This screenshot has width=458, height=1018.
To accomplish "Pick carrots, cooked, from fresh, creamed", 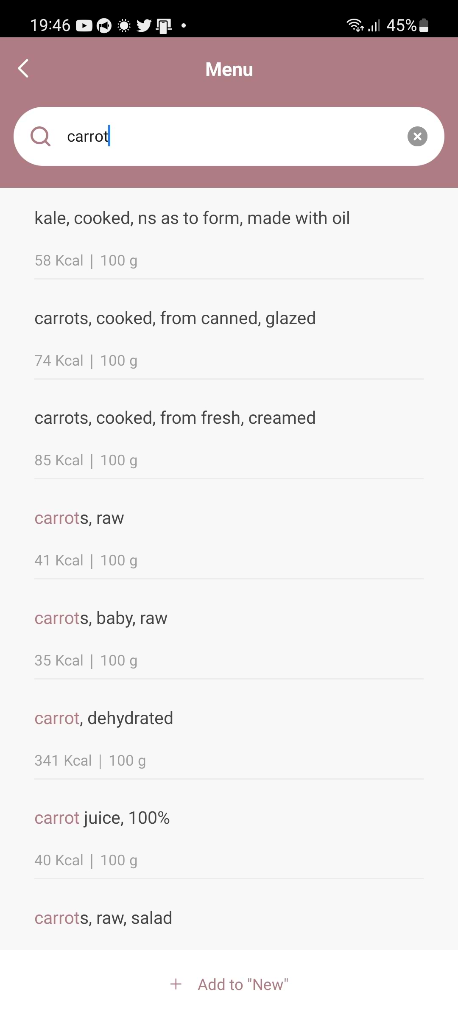I will coord(175,418).
